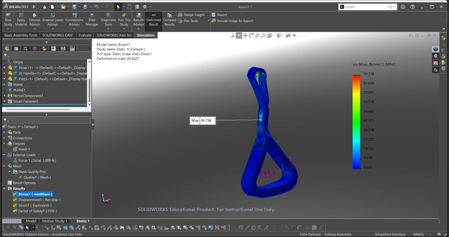Click Design Insight
The image size is (449, 237).
coord(191,15)
